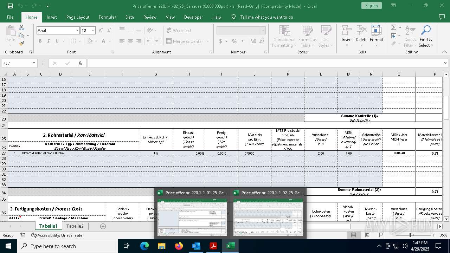The height and width of the screenshot is (253, 450).
Task: Expand Name Box dropdown U7
Action: [34, 63]
